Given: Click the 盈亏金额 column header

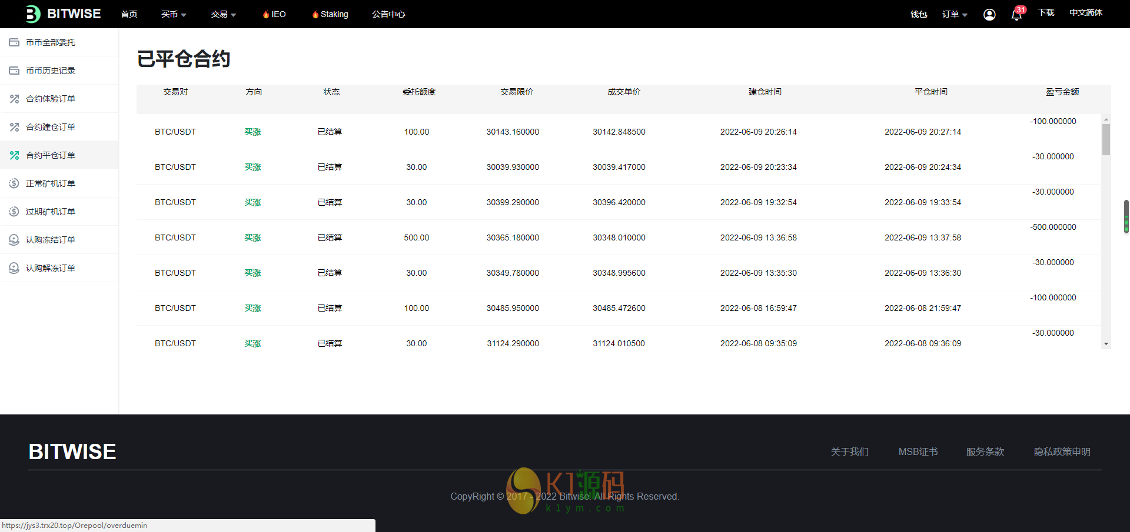Looking at the screenshot, I should click(x=1062, y=92).
